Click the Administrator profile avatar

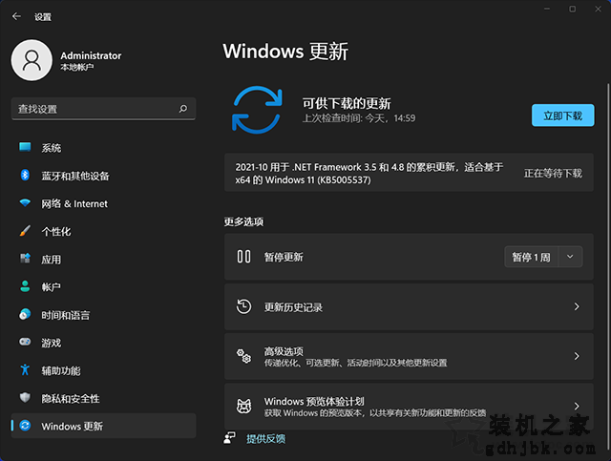click(32, 60)
